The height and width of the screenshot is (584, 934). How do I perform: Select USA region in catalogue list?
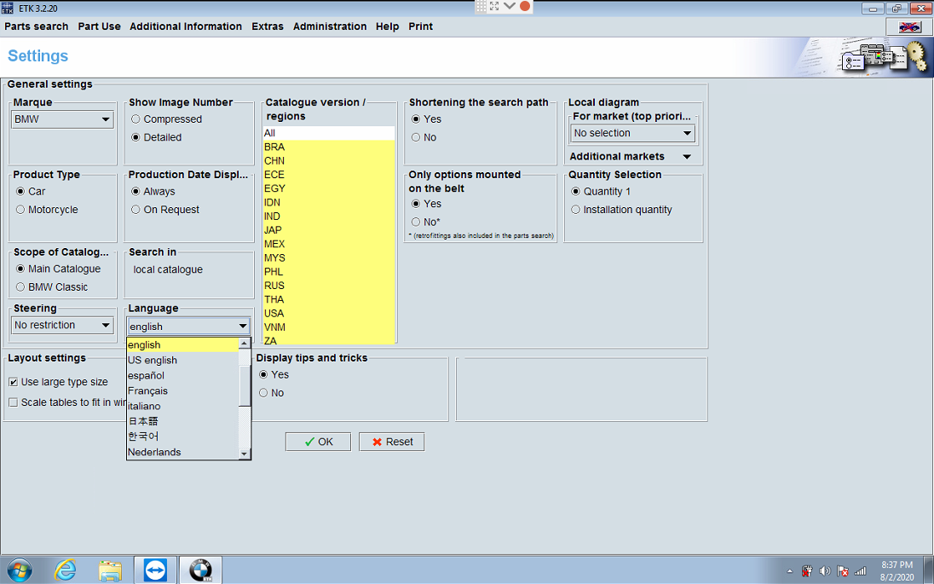(328, 314)
